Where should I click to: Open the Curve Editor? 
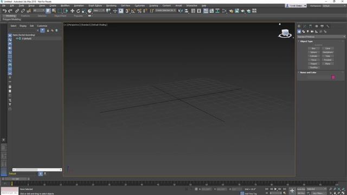tap(211, 11)
